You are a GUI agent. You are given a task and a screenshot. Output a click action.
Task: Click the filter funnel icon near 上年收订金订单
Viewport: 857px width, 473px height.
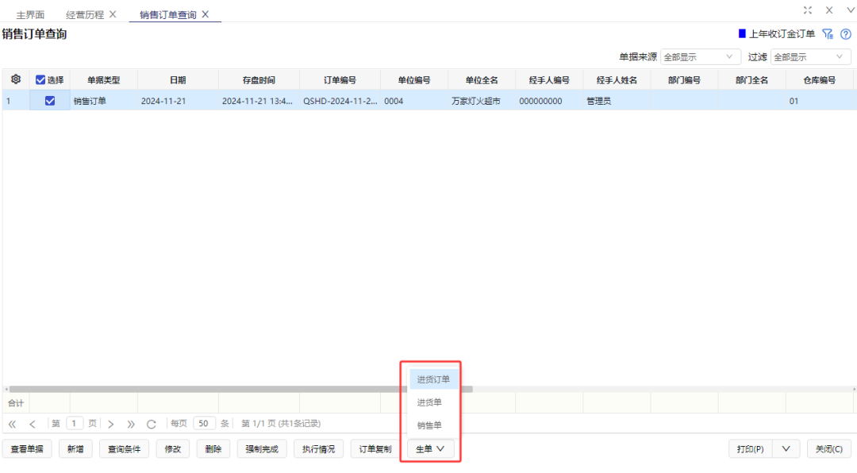point(828,34)
